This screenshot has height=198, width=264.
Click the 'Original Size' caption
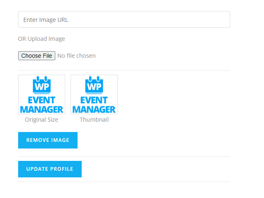41,120
